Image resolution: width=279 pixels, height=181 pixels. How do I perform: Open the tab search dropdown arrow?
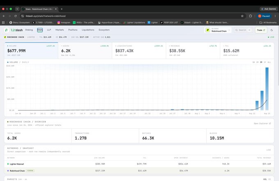click(17, 9)
